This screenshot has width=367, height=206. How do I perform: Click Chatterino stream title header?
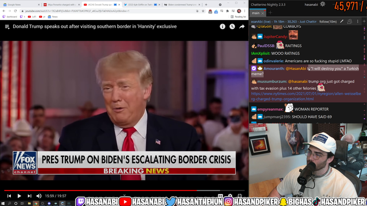pyautogui.click(x=283, y=22)
